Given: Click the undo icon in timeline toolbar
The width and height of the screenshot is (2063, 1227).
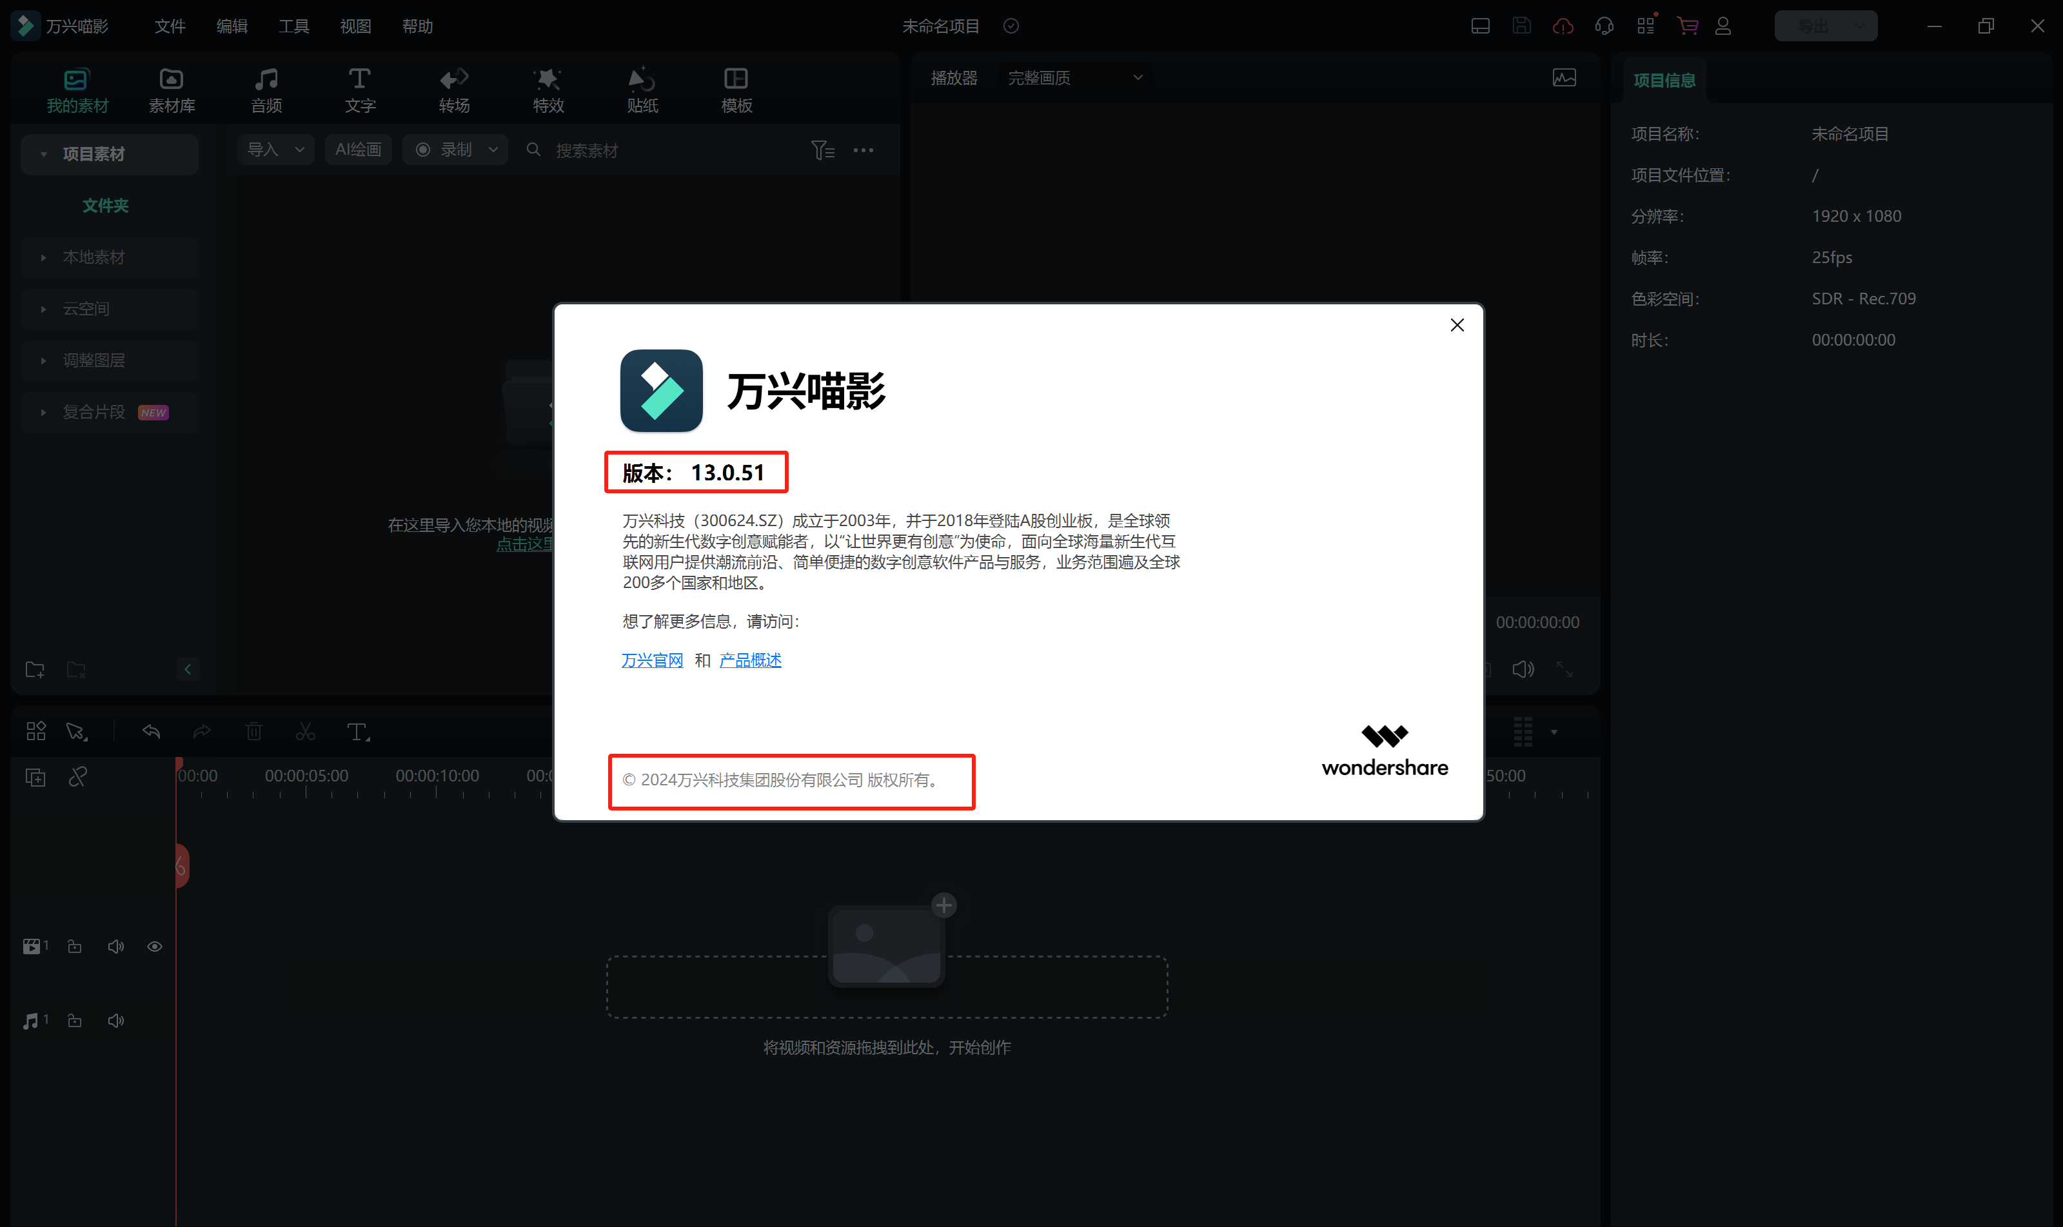Looking at the screenshot, I should 152,732.
